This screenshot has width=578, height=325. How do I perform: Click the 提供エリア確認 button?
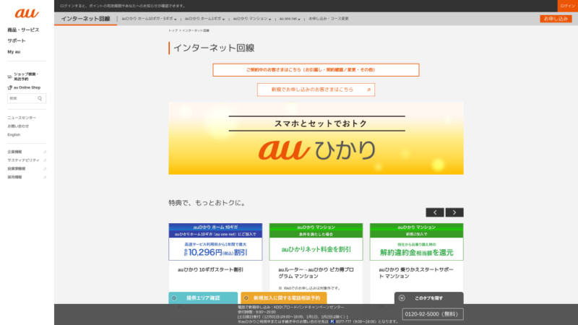203,298
